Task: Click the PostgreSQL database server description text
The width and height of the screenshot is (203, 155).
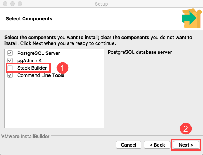Action: click(x=140, y=52)
